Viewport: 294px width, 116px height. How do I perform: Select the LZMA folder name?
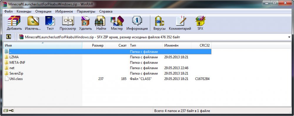coord(14,57)
